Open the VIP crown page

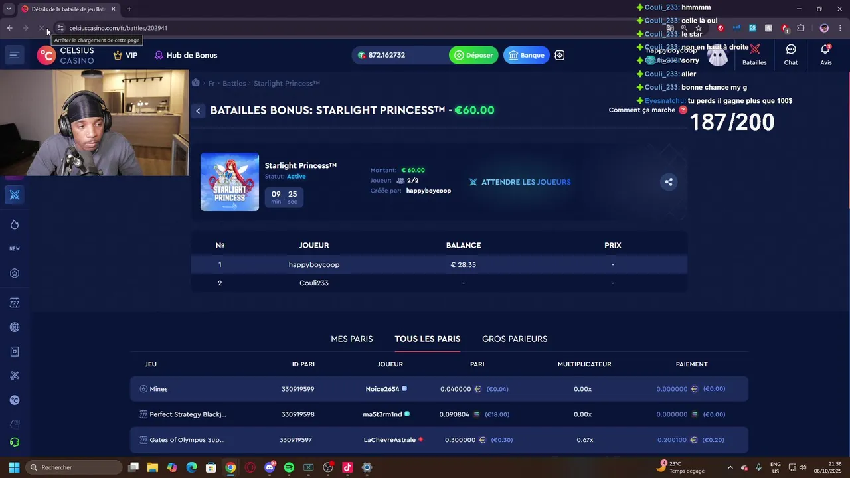point(125,55)
